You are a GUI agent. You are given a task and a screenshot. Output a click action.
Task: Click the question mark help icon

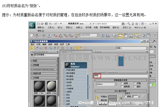(x=142, y=24)
